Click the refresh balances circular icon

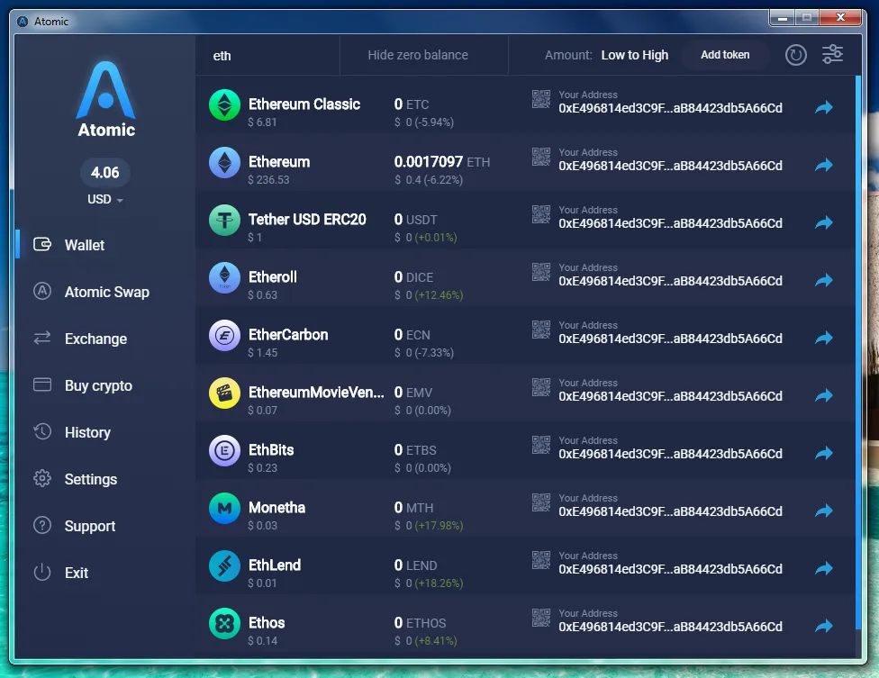tap(795, 55)
